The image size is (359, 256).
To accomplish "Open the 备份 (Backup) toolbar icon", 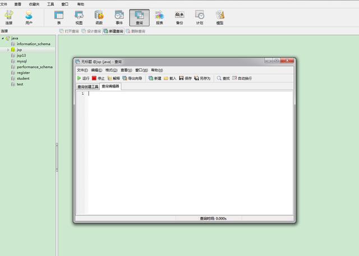I will pos(179,17).
